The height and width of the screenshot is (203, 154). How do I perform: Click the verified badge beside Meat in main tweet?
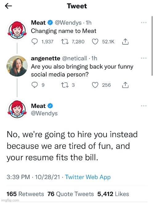pos(50,106)
